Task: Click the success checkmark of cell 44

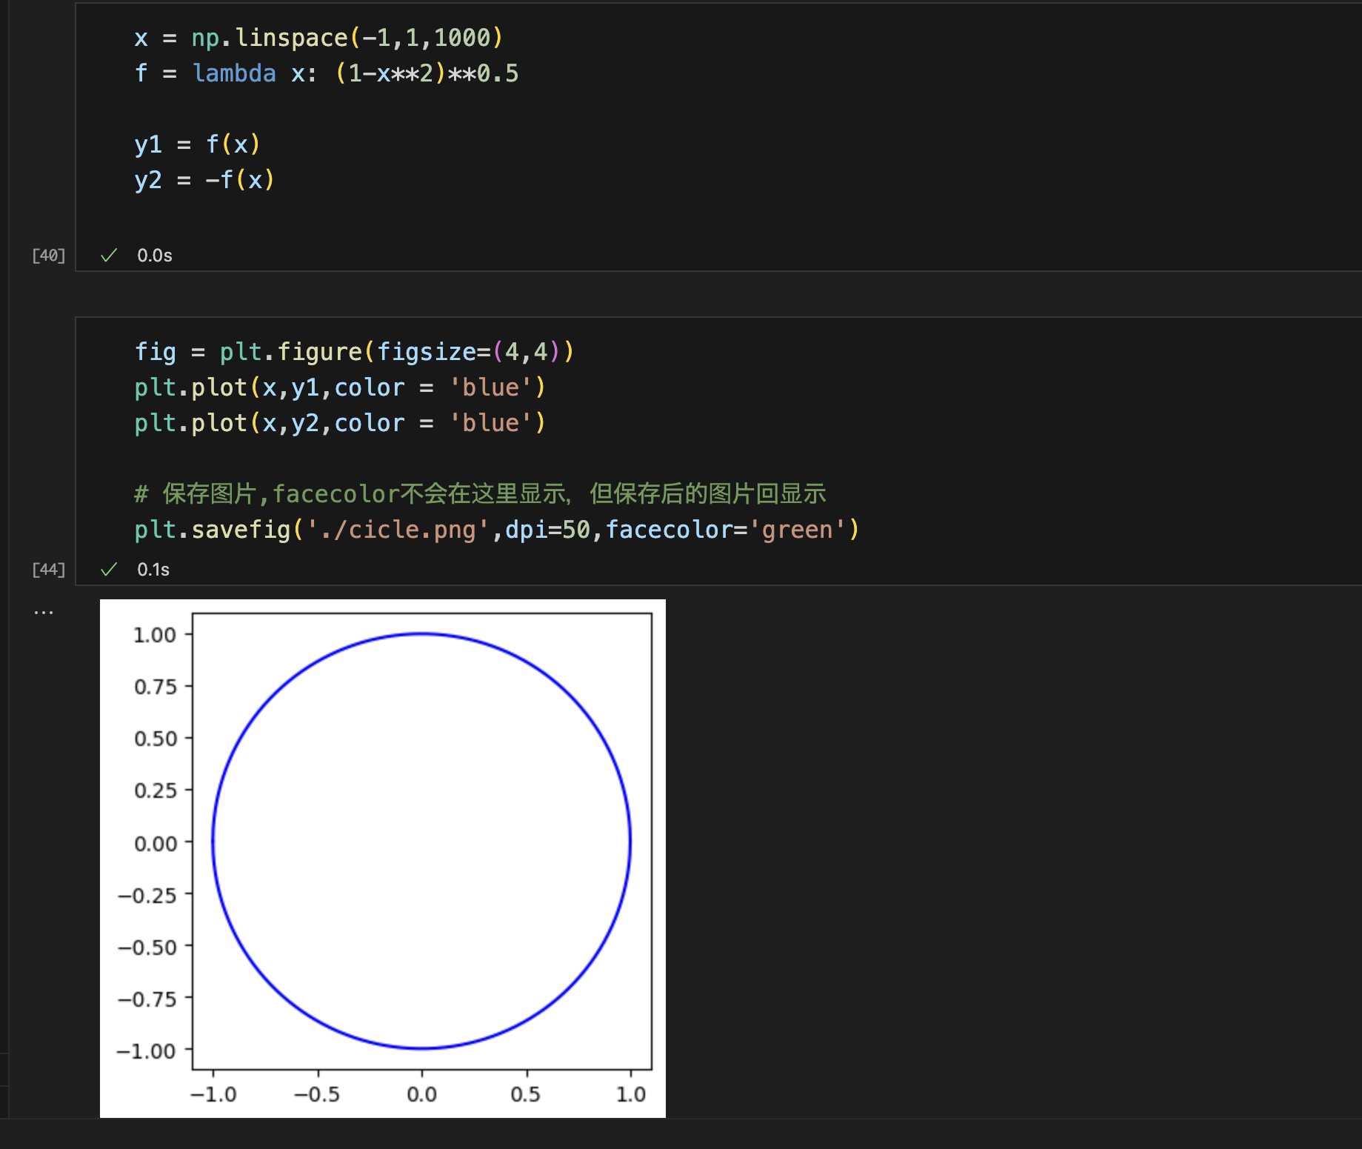Action: (x=109, y=570)
